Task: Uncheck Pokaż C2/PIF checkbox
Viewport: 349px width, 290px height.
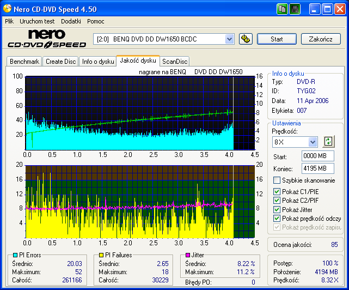Action: point(277,201)
